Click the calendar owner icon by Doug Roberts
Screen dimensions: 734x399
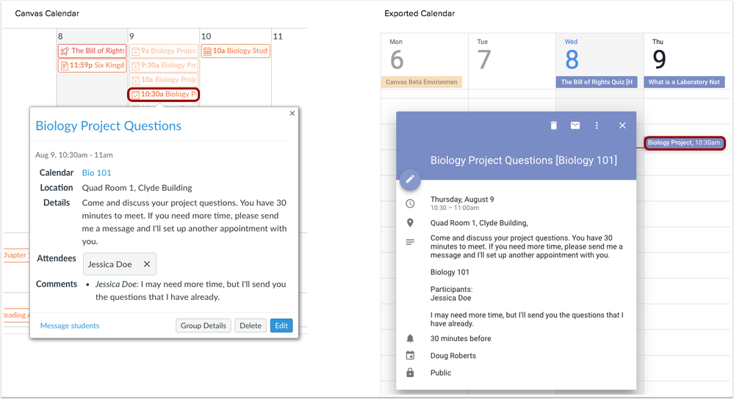tap(410, 356)
